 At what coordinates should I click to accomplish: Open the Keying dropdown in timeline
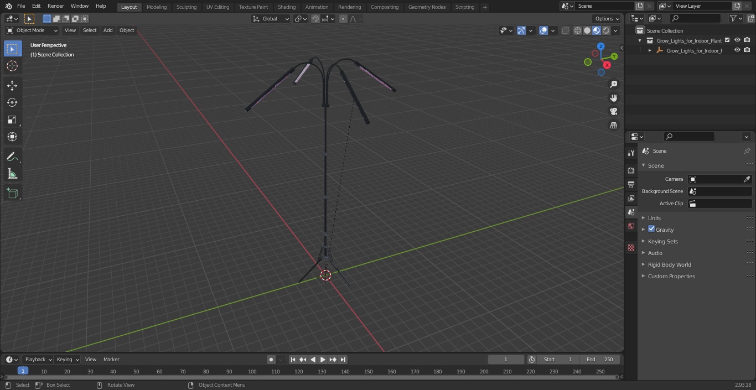pyautogui.click(x=68, y=360)
